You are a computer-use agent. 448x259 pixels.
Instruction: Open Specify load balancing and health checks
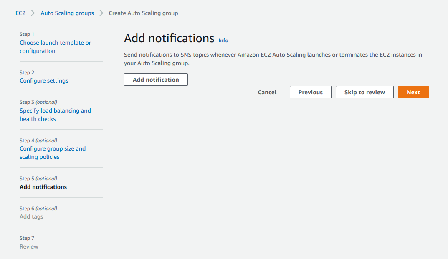pos(55,115)
